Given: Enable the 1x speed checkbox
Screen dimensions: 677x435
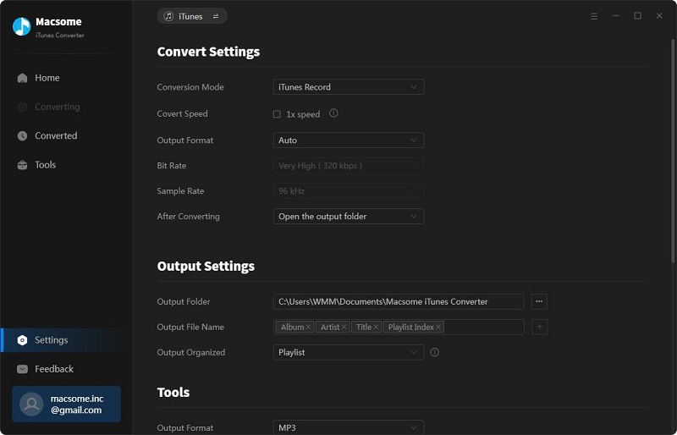Looking at the screenshot, I should pos(277,114).
